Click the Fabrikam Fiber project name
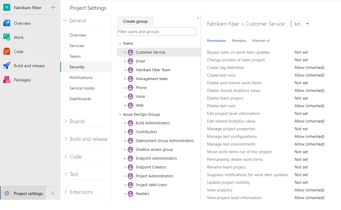This screenshot has height=210, width=341. click(x=28, y=8)
